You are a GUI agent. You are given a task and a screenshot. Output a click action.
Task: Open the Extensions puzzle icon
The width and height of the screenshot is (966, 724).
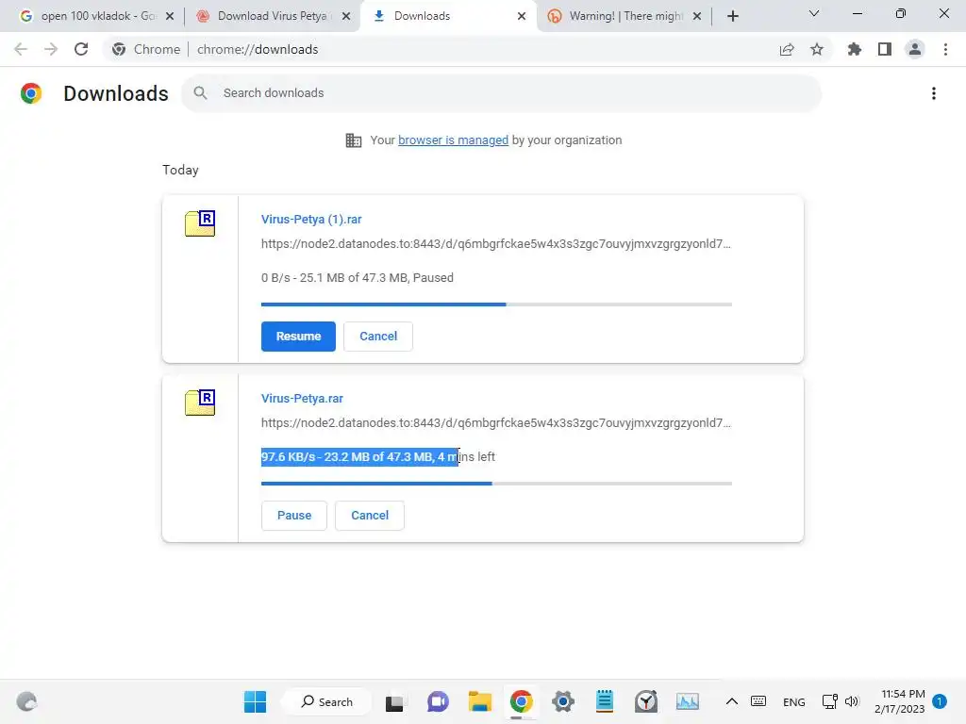[x=855, y=49]
